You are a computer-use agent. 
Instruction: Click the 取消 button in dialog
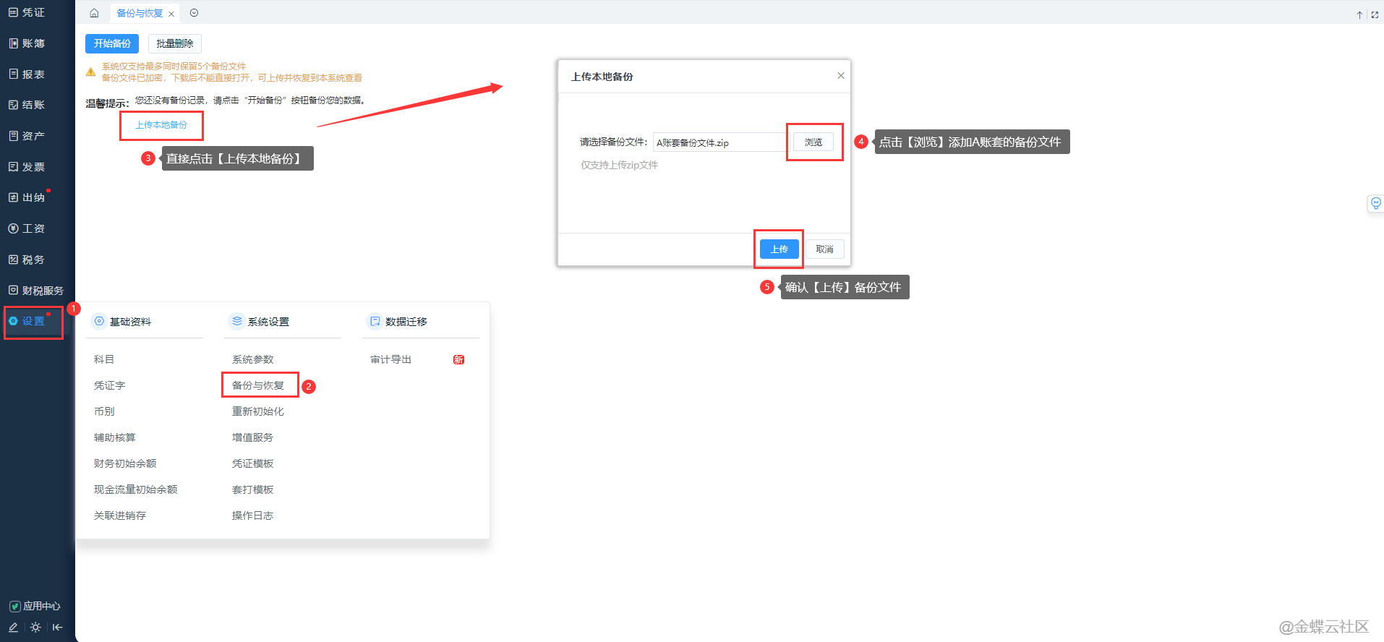click(x=824, y=249)
